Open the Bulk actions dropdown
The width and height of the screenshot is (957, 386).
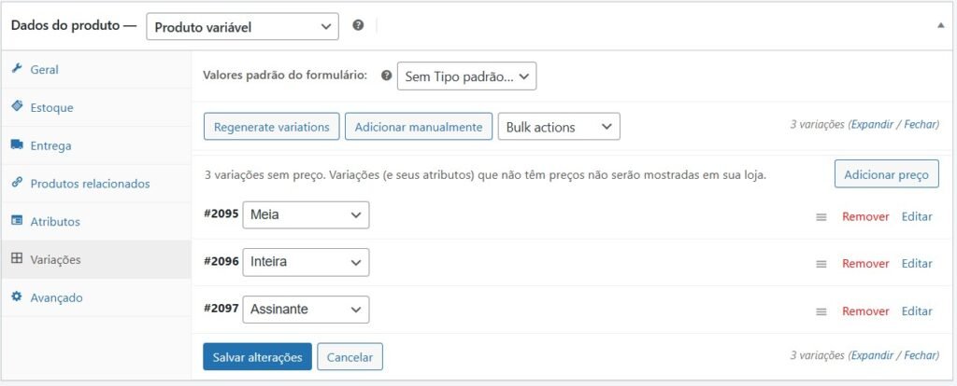pos(559,127)
